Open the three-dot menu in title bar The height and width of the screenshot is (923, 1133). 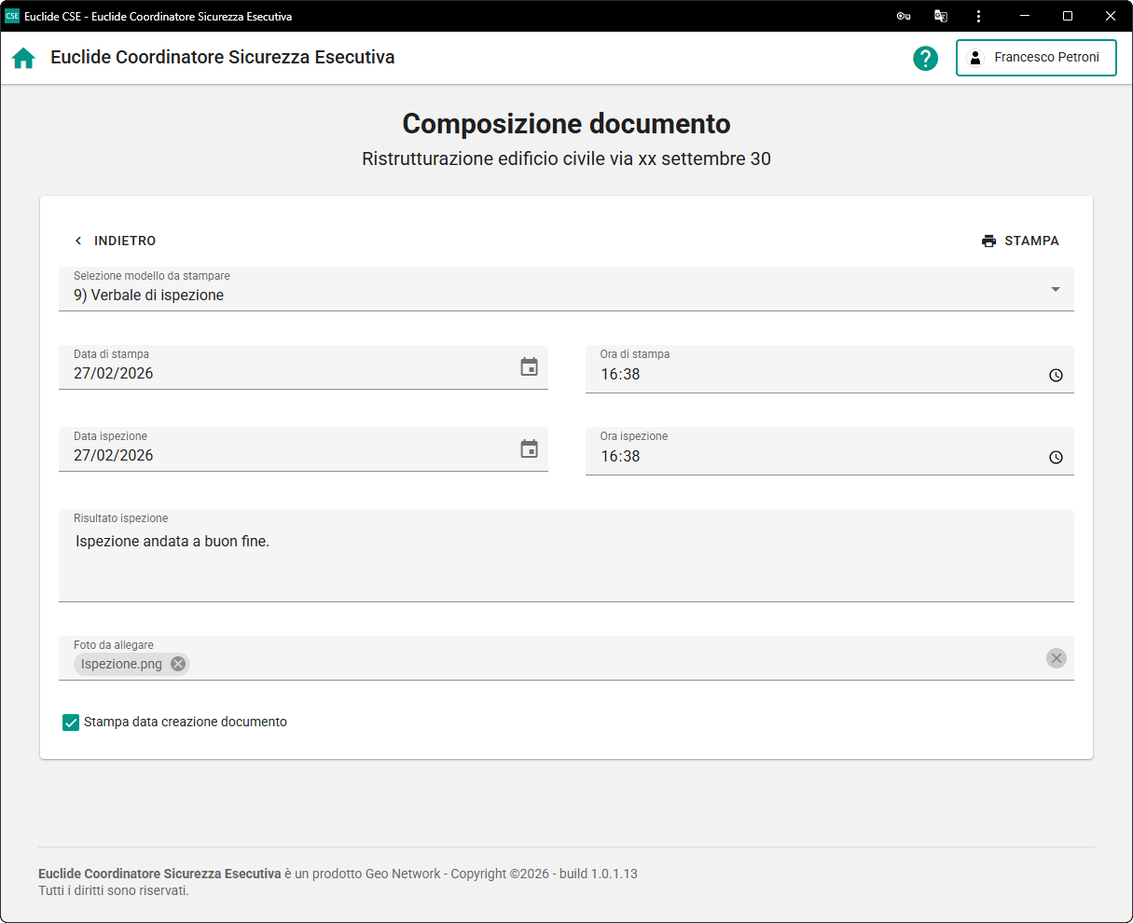978,16
